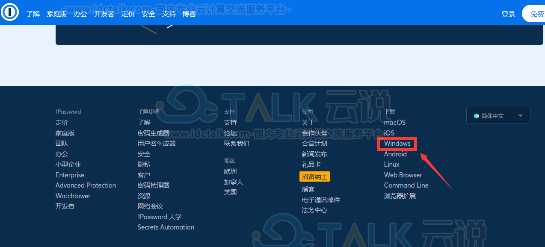Open the 小型企业 footer link

pyautogui.click(x=68, y=165)
